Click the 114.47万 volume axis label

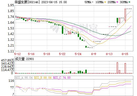[x=8, y=70]
